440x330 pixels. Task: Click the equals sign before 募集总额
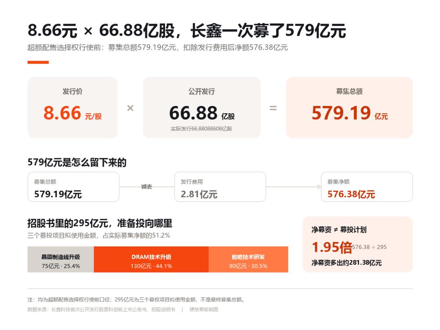point(273,108)
